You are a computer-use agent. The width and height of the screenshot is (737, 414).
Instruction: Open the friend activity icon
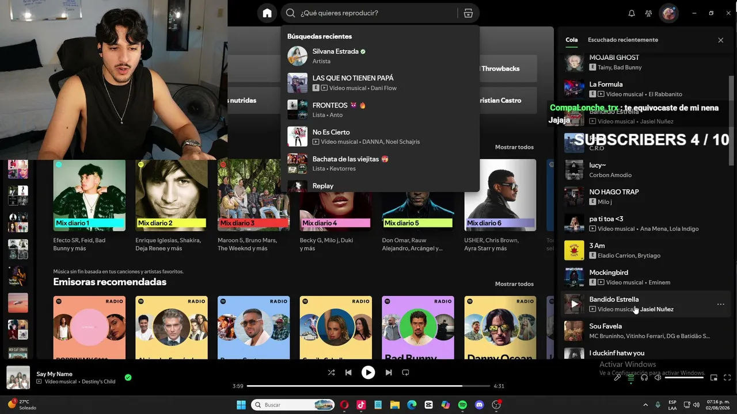click(648, 13)
